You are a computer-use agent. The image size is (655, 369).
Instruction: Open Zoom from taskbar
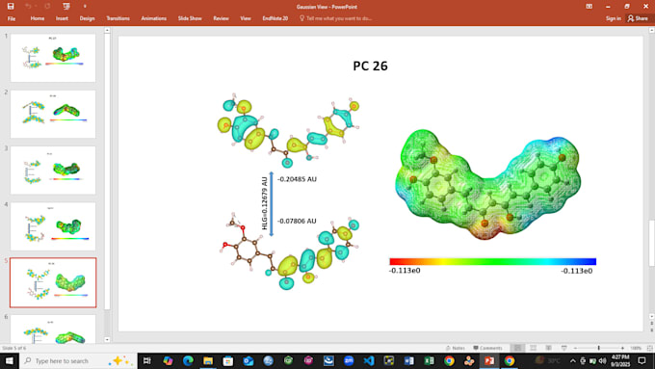[x=349, y=360]
